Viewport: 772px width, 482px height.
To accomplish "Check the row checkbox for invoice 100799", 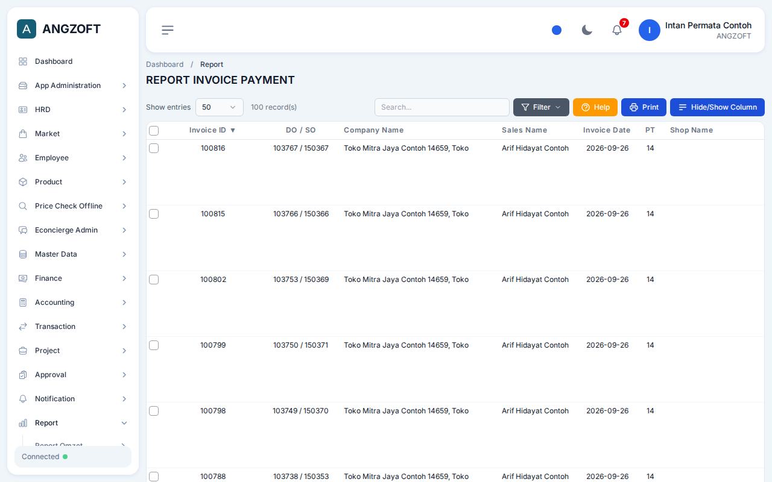I will pos(154,345).
